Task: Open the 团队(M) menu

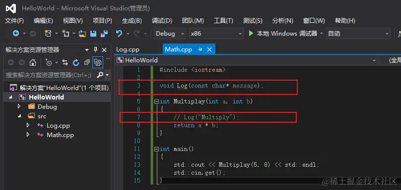Action: pyautogui.click(x=193, y=21)
